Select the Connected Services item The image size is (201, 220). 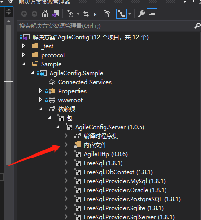(85, 82)
